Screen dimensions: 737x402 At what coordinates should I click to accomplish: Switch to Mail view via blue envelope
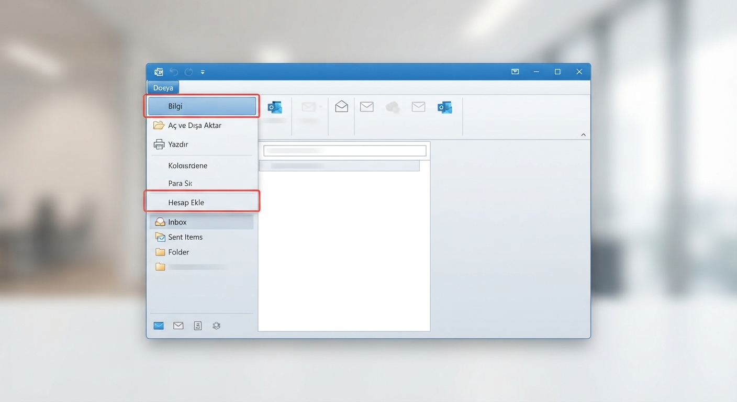tap(159, 326)
